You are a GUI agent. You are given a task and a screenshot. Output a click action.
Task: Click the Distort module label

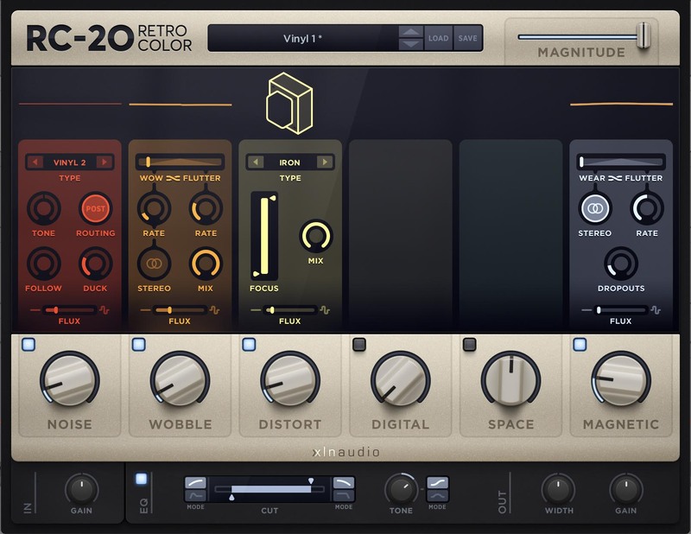(290, 424)
